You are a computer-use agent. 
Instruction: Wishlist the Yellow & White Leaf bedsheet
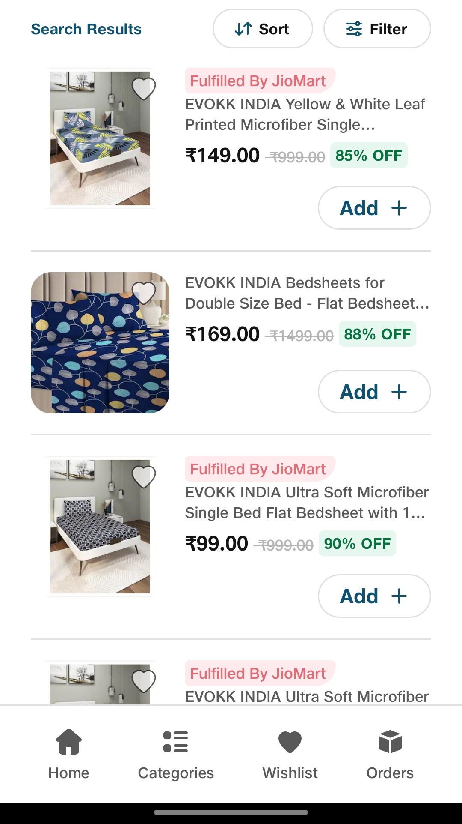pos(143,88)
